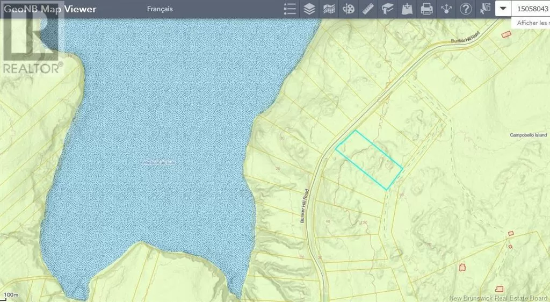Switch language via the Français link
Image resolution: width=550 pixels, height=302 pixels.
click(x=160, y=9)
